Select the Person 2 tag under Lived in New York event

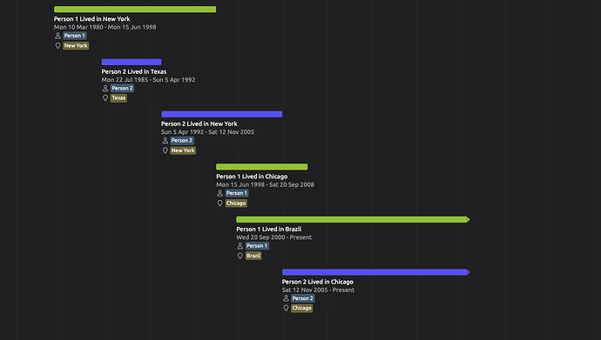tap(182, 140)
